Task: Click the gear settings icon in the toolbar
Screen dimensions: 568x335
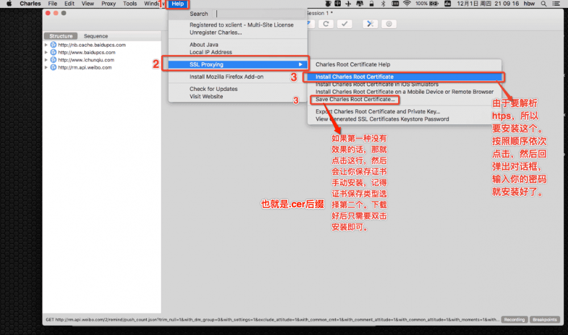Action: click(390, 24)
